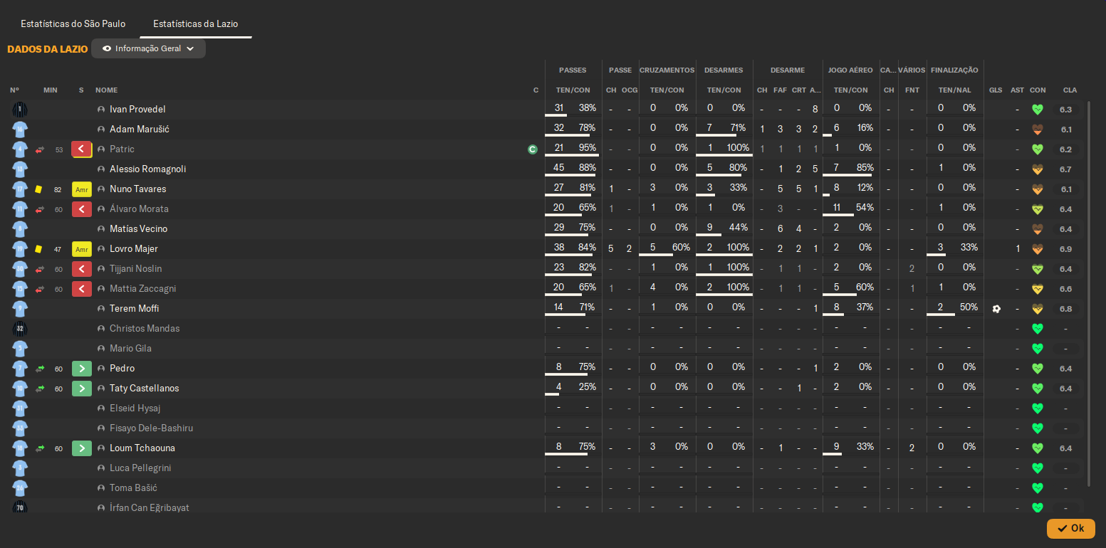Screen dimensions: 1106x548
Task: Click the person icon beside Alessio Romagnoli
Action: [101, 169]
